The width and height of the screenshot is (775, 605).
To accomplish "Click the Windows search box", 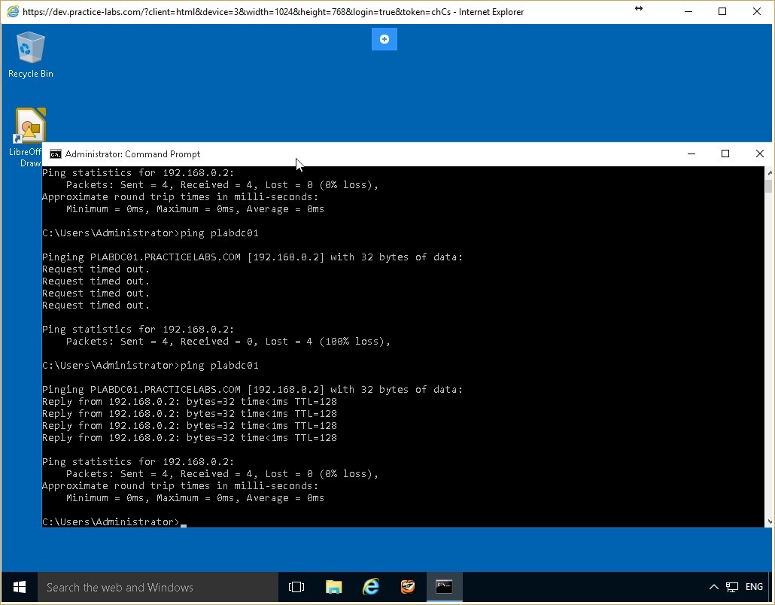I will 158,587.
